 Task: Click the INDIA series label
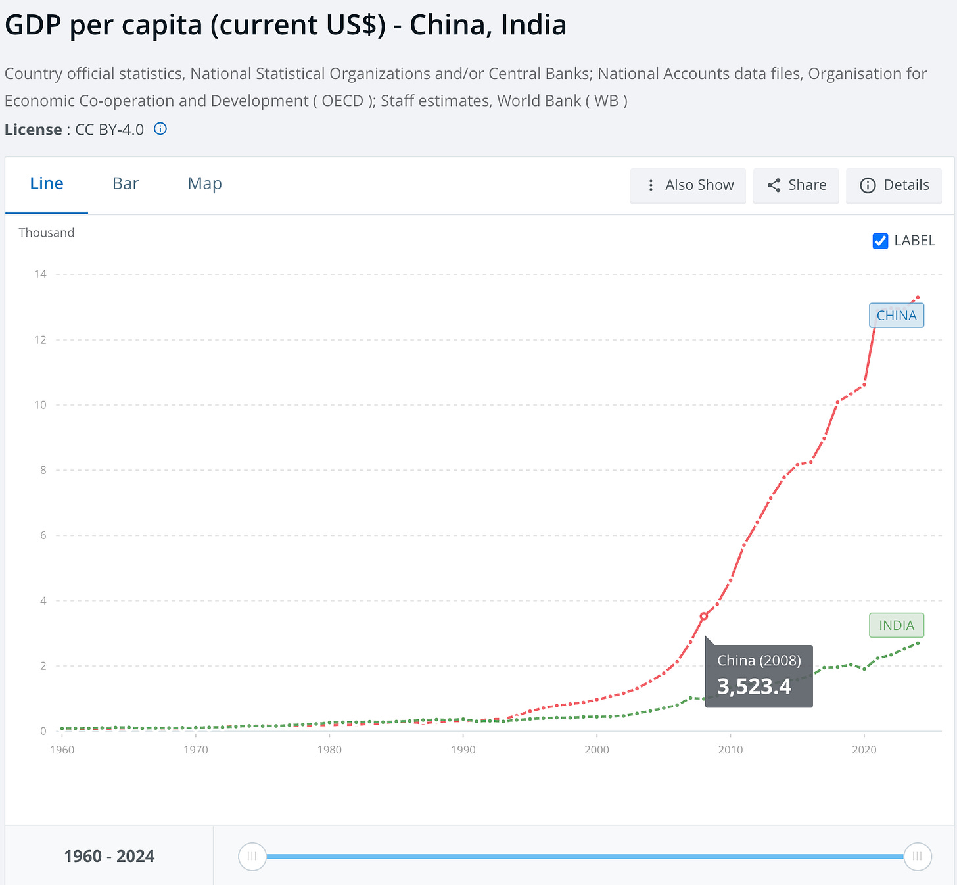pyautogui.click(x=897, y=625)
